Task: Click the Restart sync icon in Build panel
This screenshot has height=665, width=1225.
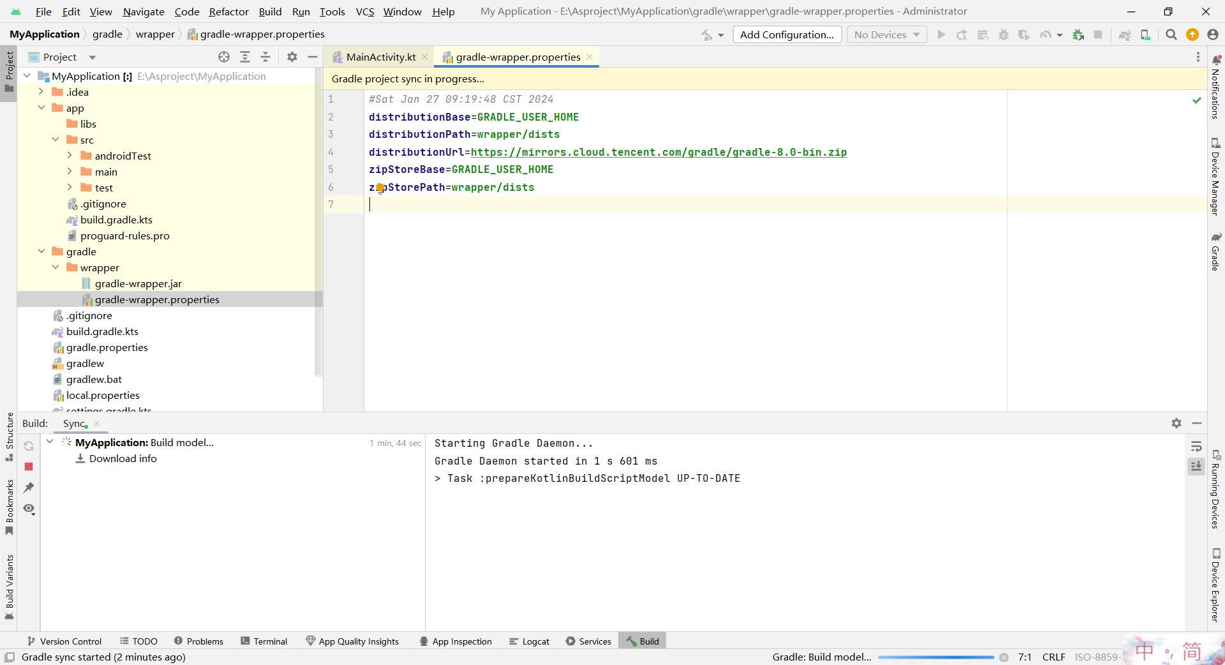Action: [x=29, y=446]
